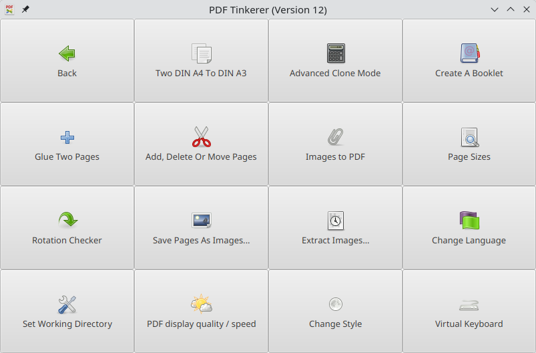
Task: Toggle the pin icon in title bar
Action: 25,9
